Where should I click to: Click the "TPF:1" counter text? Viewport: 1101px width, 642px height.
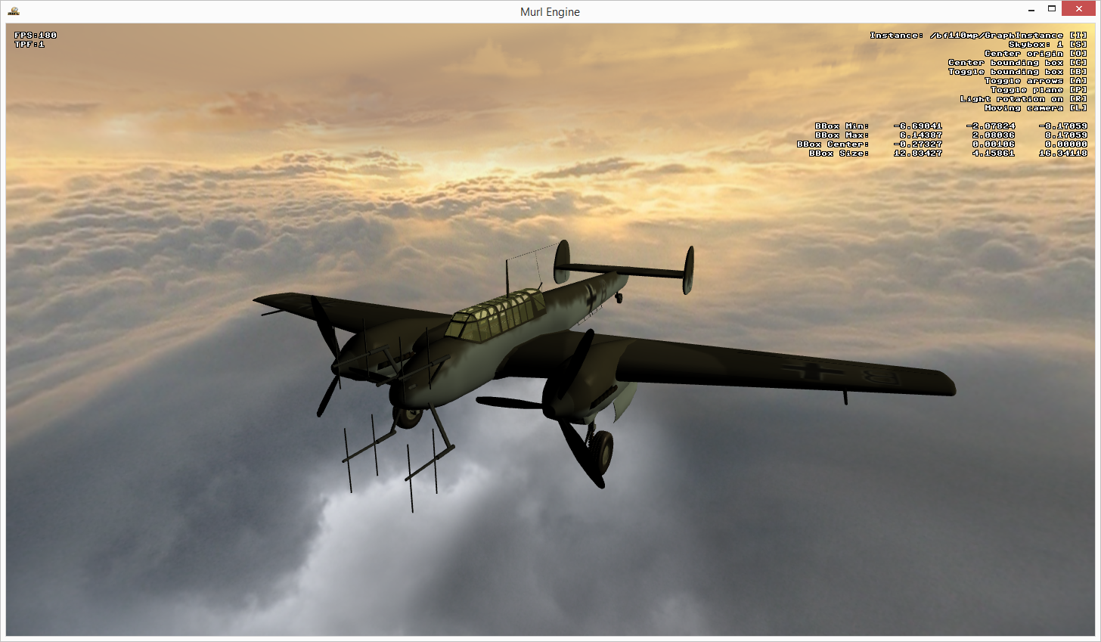pyautogui.click(x=29, y=44)
